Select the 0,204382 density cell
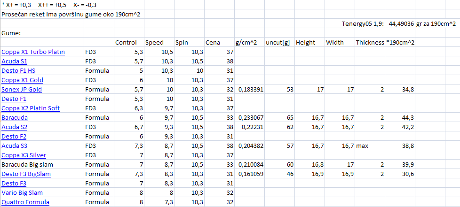The height and width of the screenshot is (207, 460). pos(249,146)
